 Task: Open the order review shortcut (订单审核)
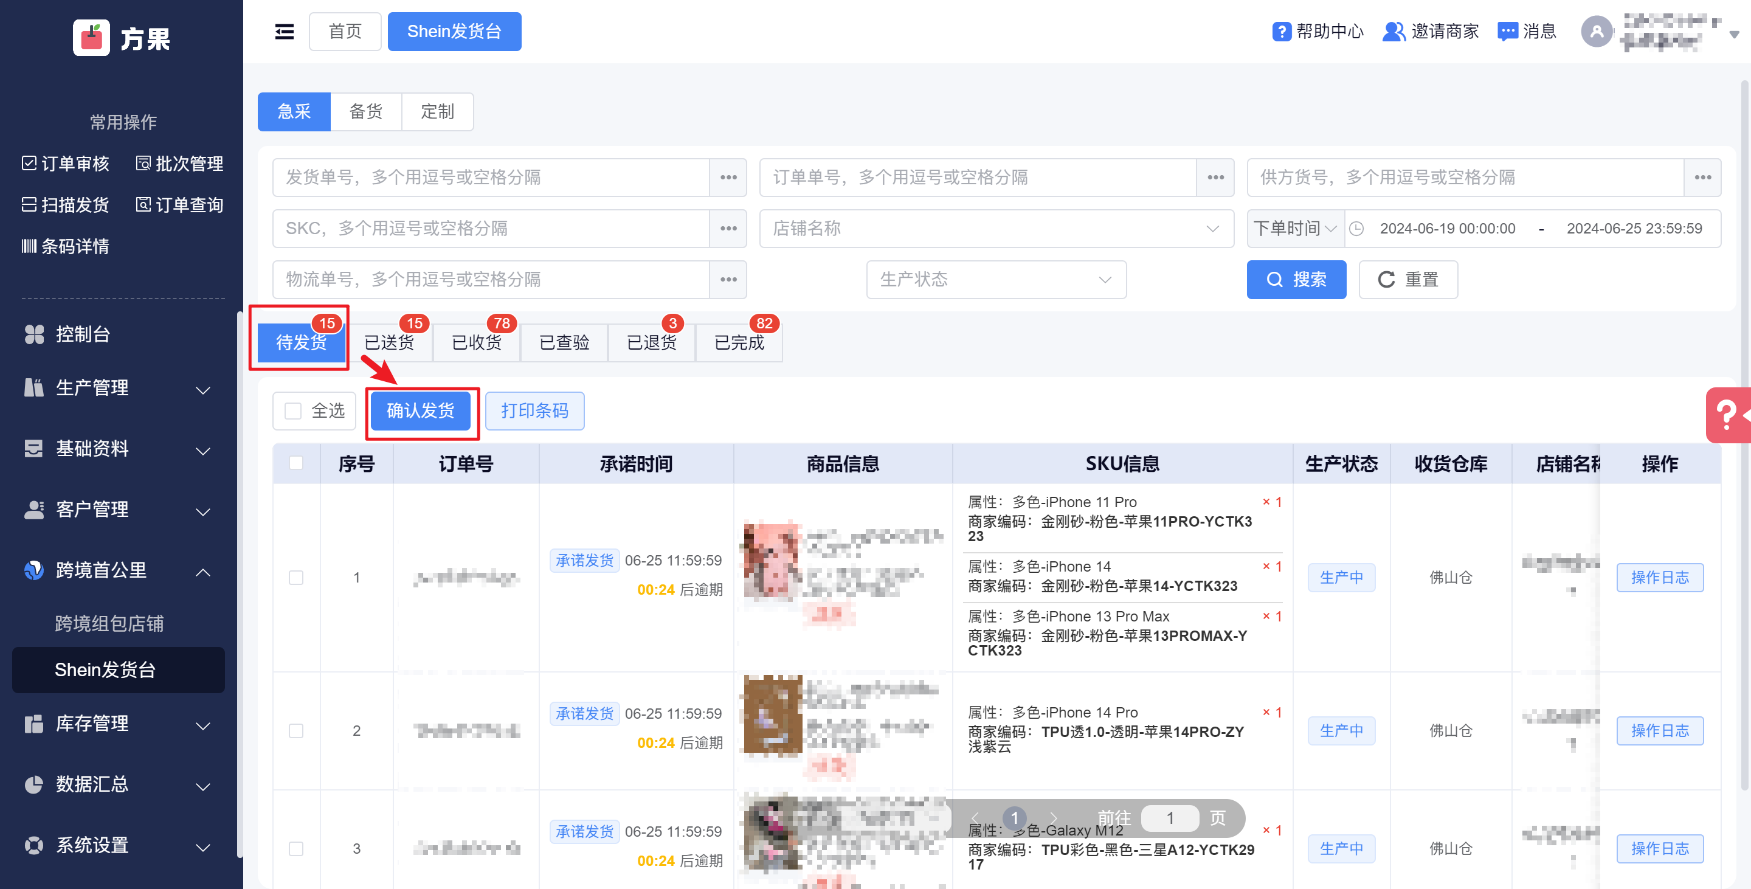click(x=66, y=163)
